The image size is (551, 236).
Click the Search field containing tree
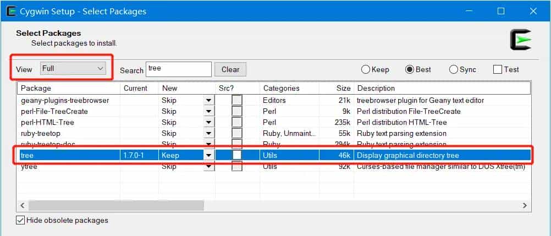pyautogui.click(x=179, y=69)
